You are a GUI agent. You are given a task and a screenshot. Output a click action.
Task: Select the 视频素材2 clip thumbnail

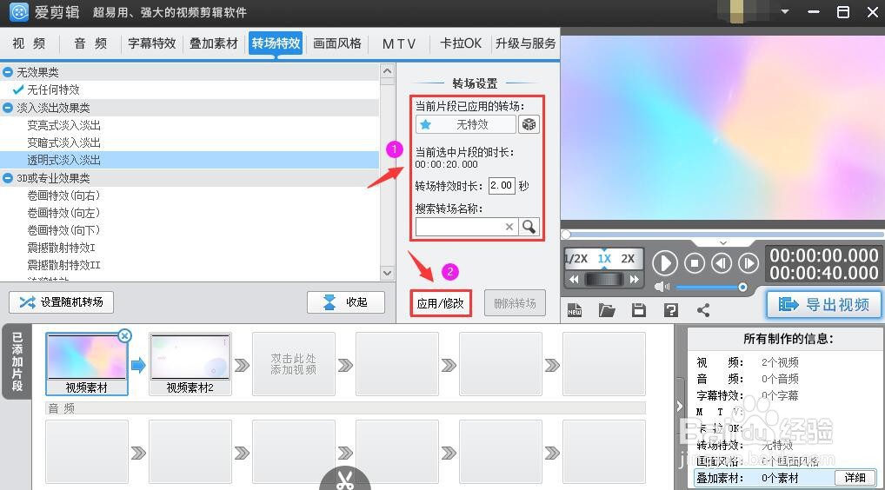click(190, 364)
